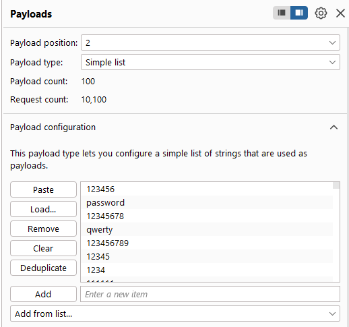Click the Deduplicate button
The height and width of the screenshot is (327, 349).
43,268
